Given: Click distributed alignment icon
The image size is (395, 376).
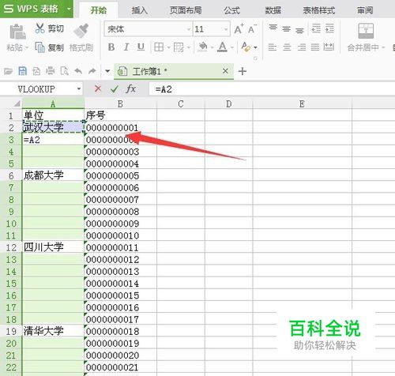Looking at the screenshot, I should 329,47.
